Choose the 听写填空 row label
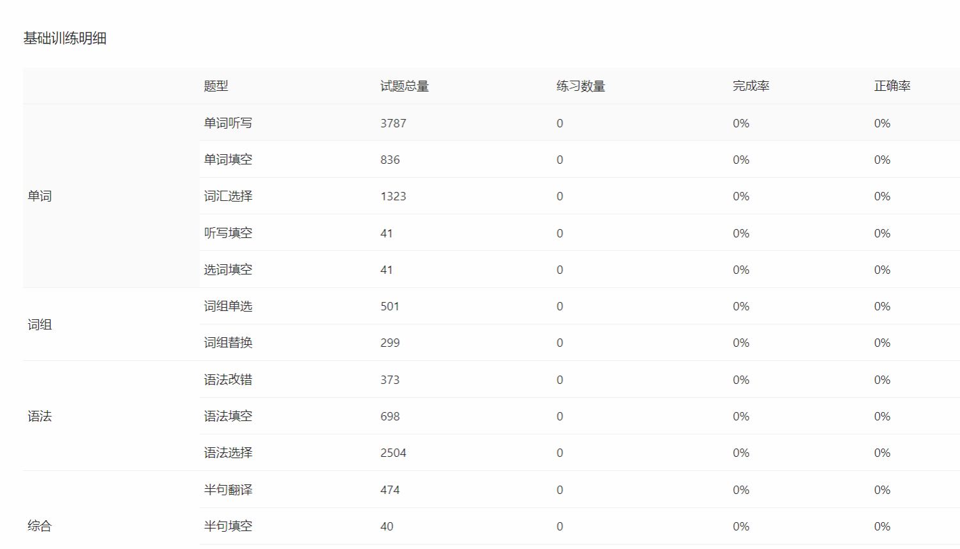 coord(228,233)
